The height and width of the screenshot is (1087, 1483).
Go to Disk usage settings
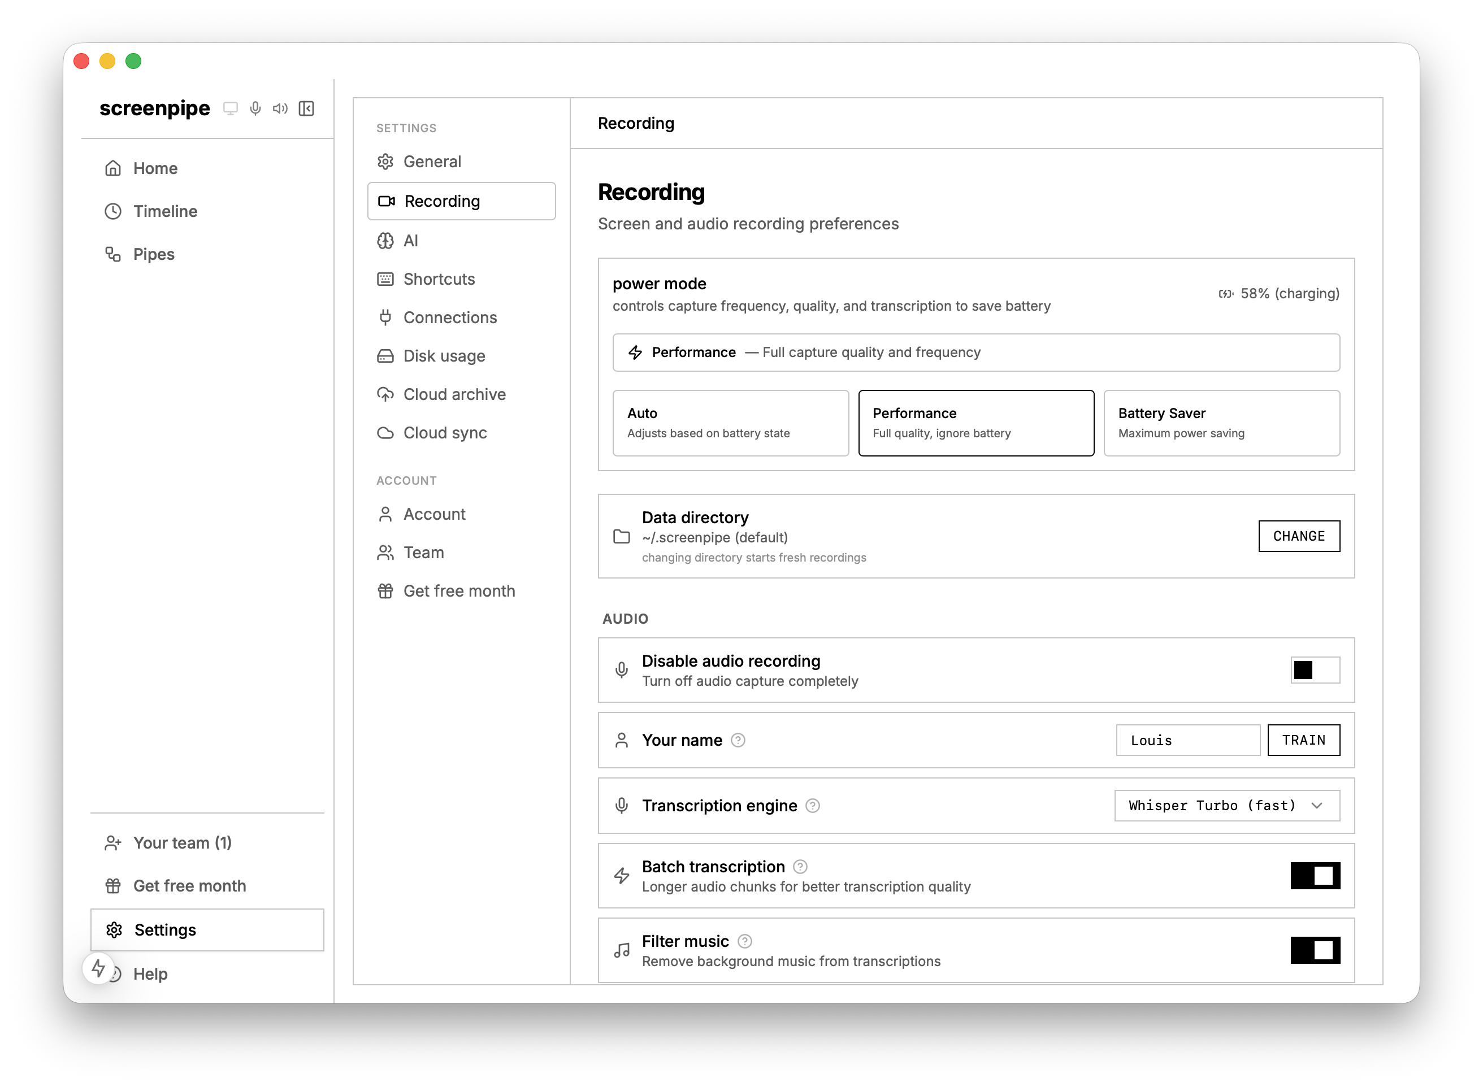coord(444,356)
